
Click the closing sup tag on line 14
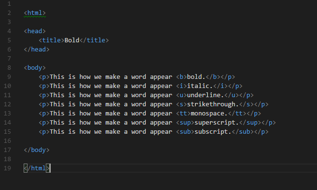[x=250, y=123]
